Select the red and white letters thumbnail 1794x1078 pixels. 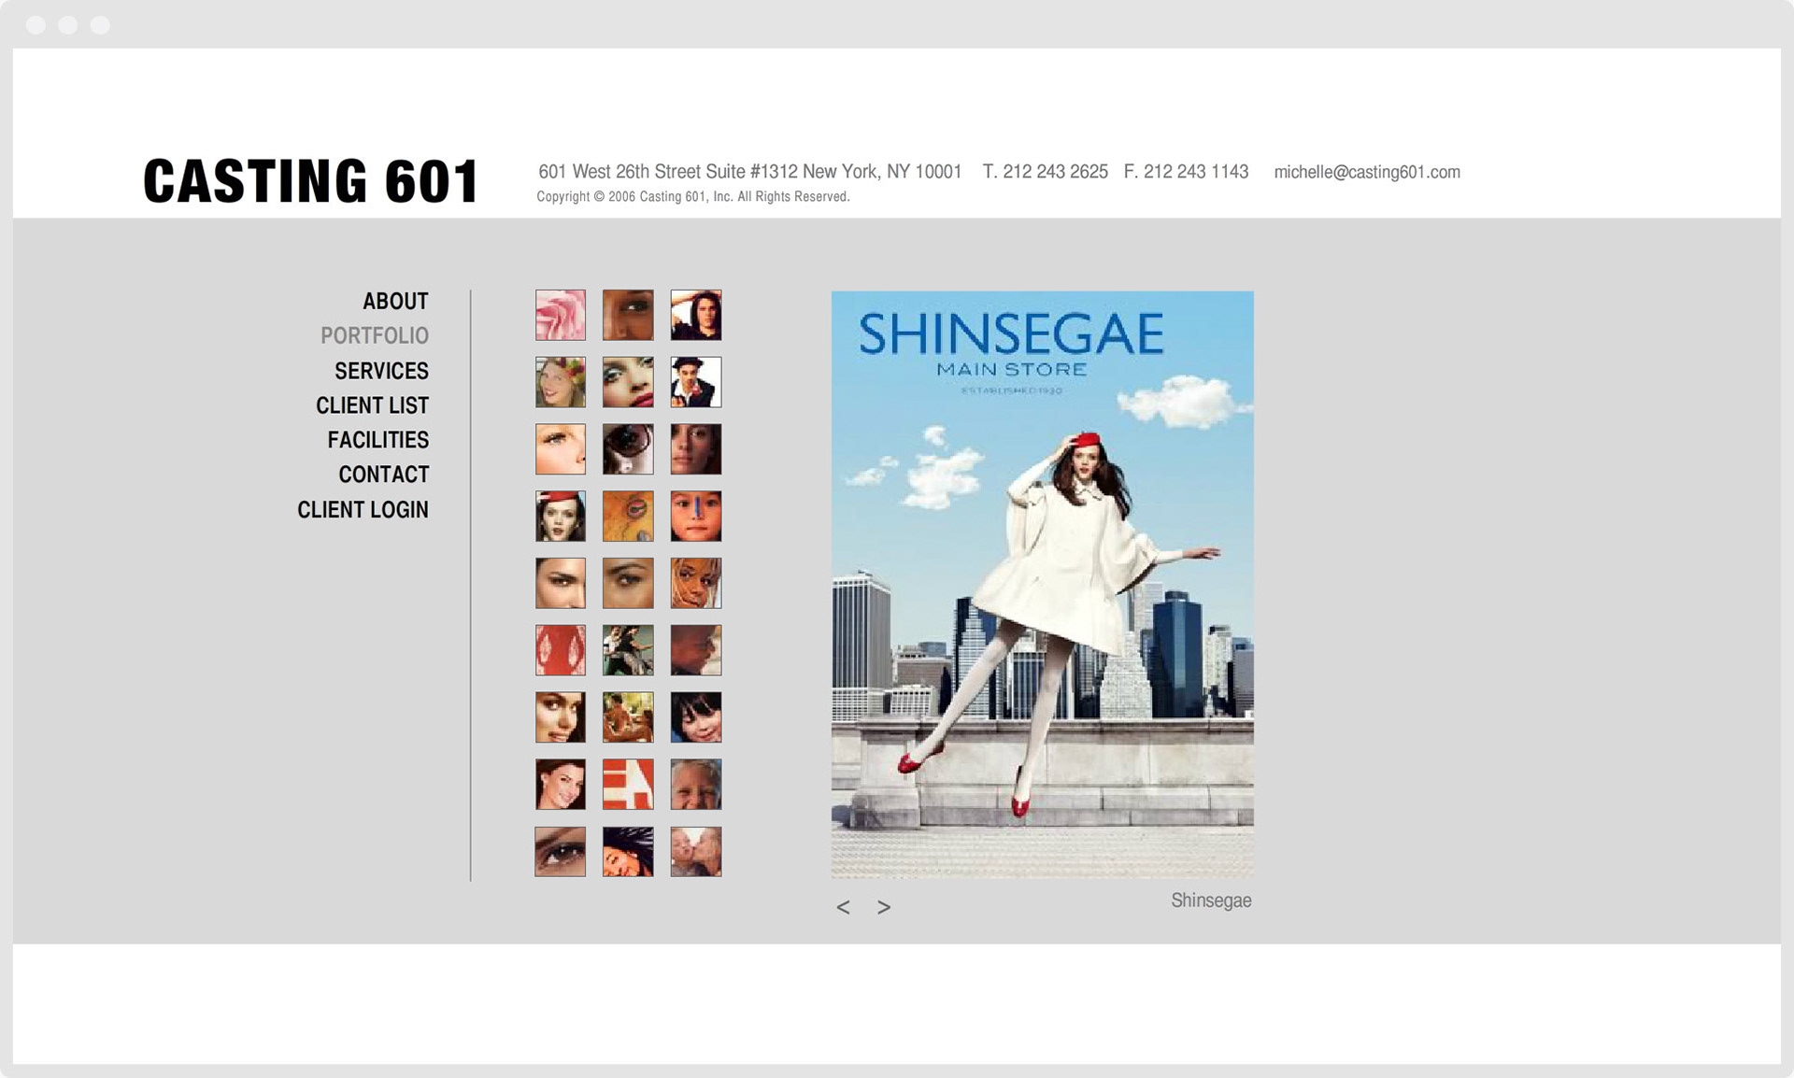(628, 785)
